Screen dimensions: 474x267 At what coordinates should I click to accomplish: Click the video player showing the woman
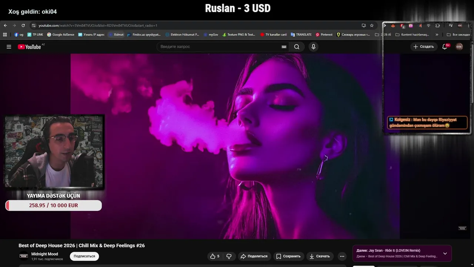click(x=235, y=146)
